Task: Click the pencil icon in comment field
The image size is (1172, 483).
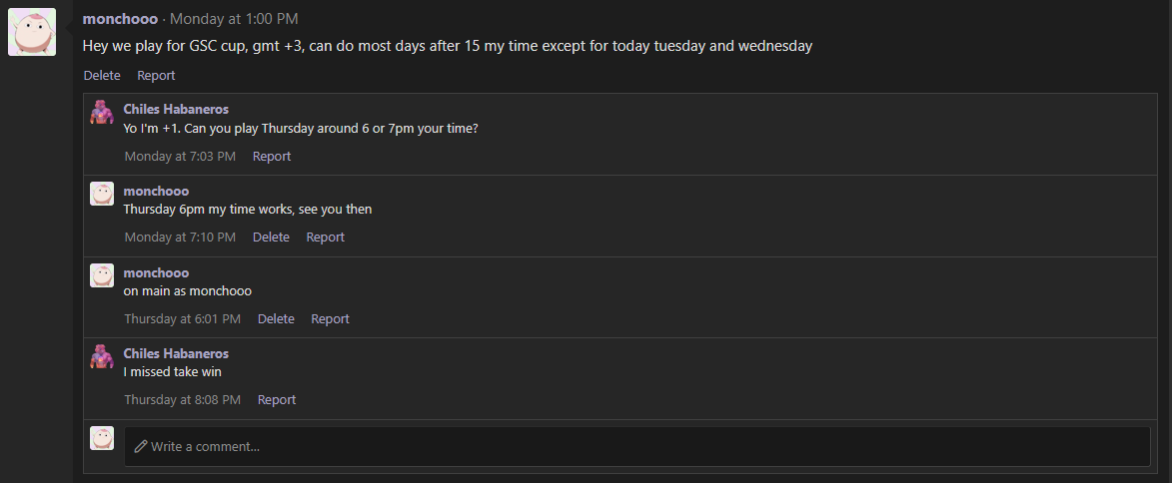Action: coord(141,446)
